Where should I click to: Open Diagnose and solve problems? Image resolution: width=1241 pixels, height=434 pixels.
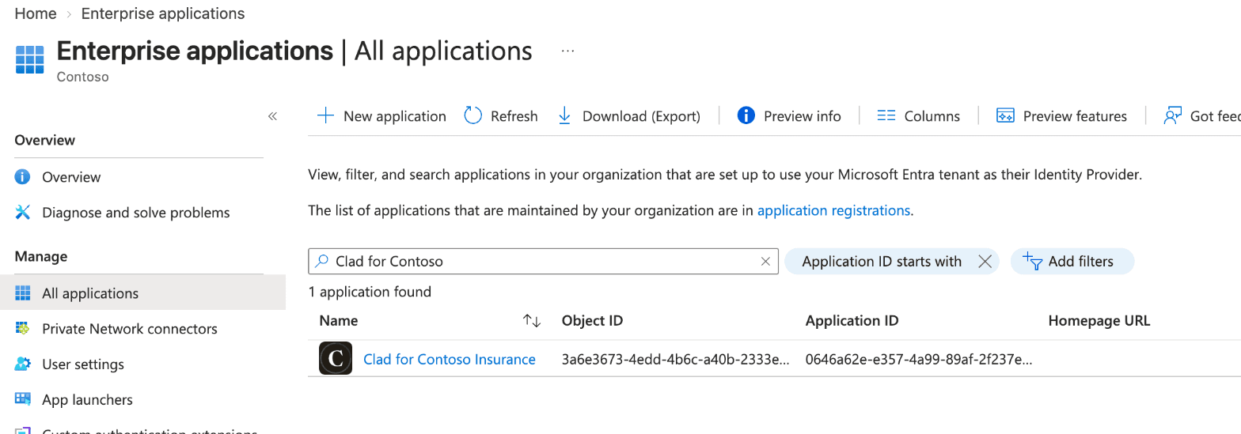136,213
